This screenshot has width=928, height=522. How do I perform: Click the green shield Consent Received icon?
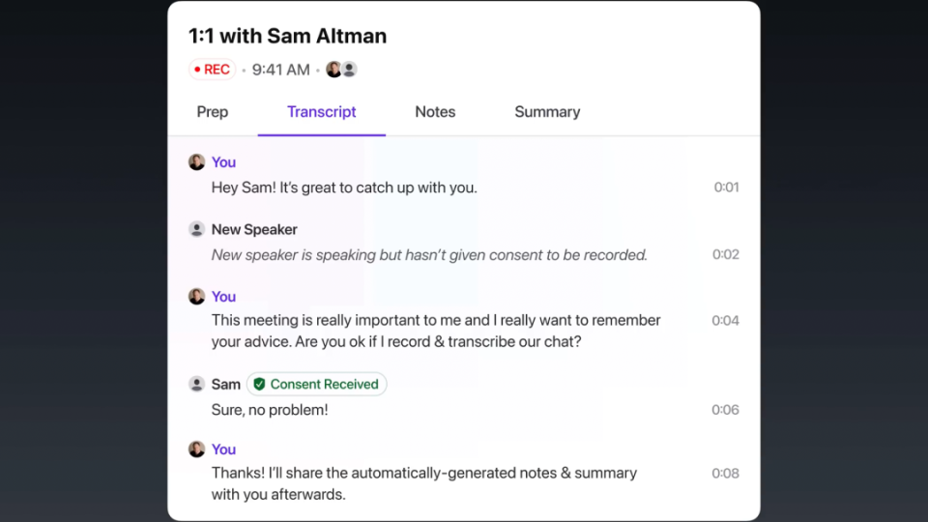pos(259,384)
